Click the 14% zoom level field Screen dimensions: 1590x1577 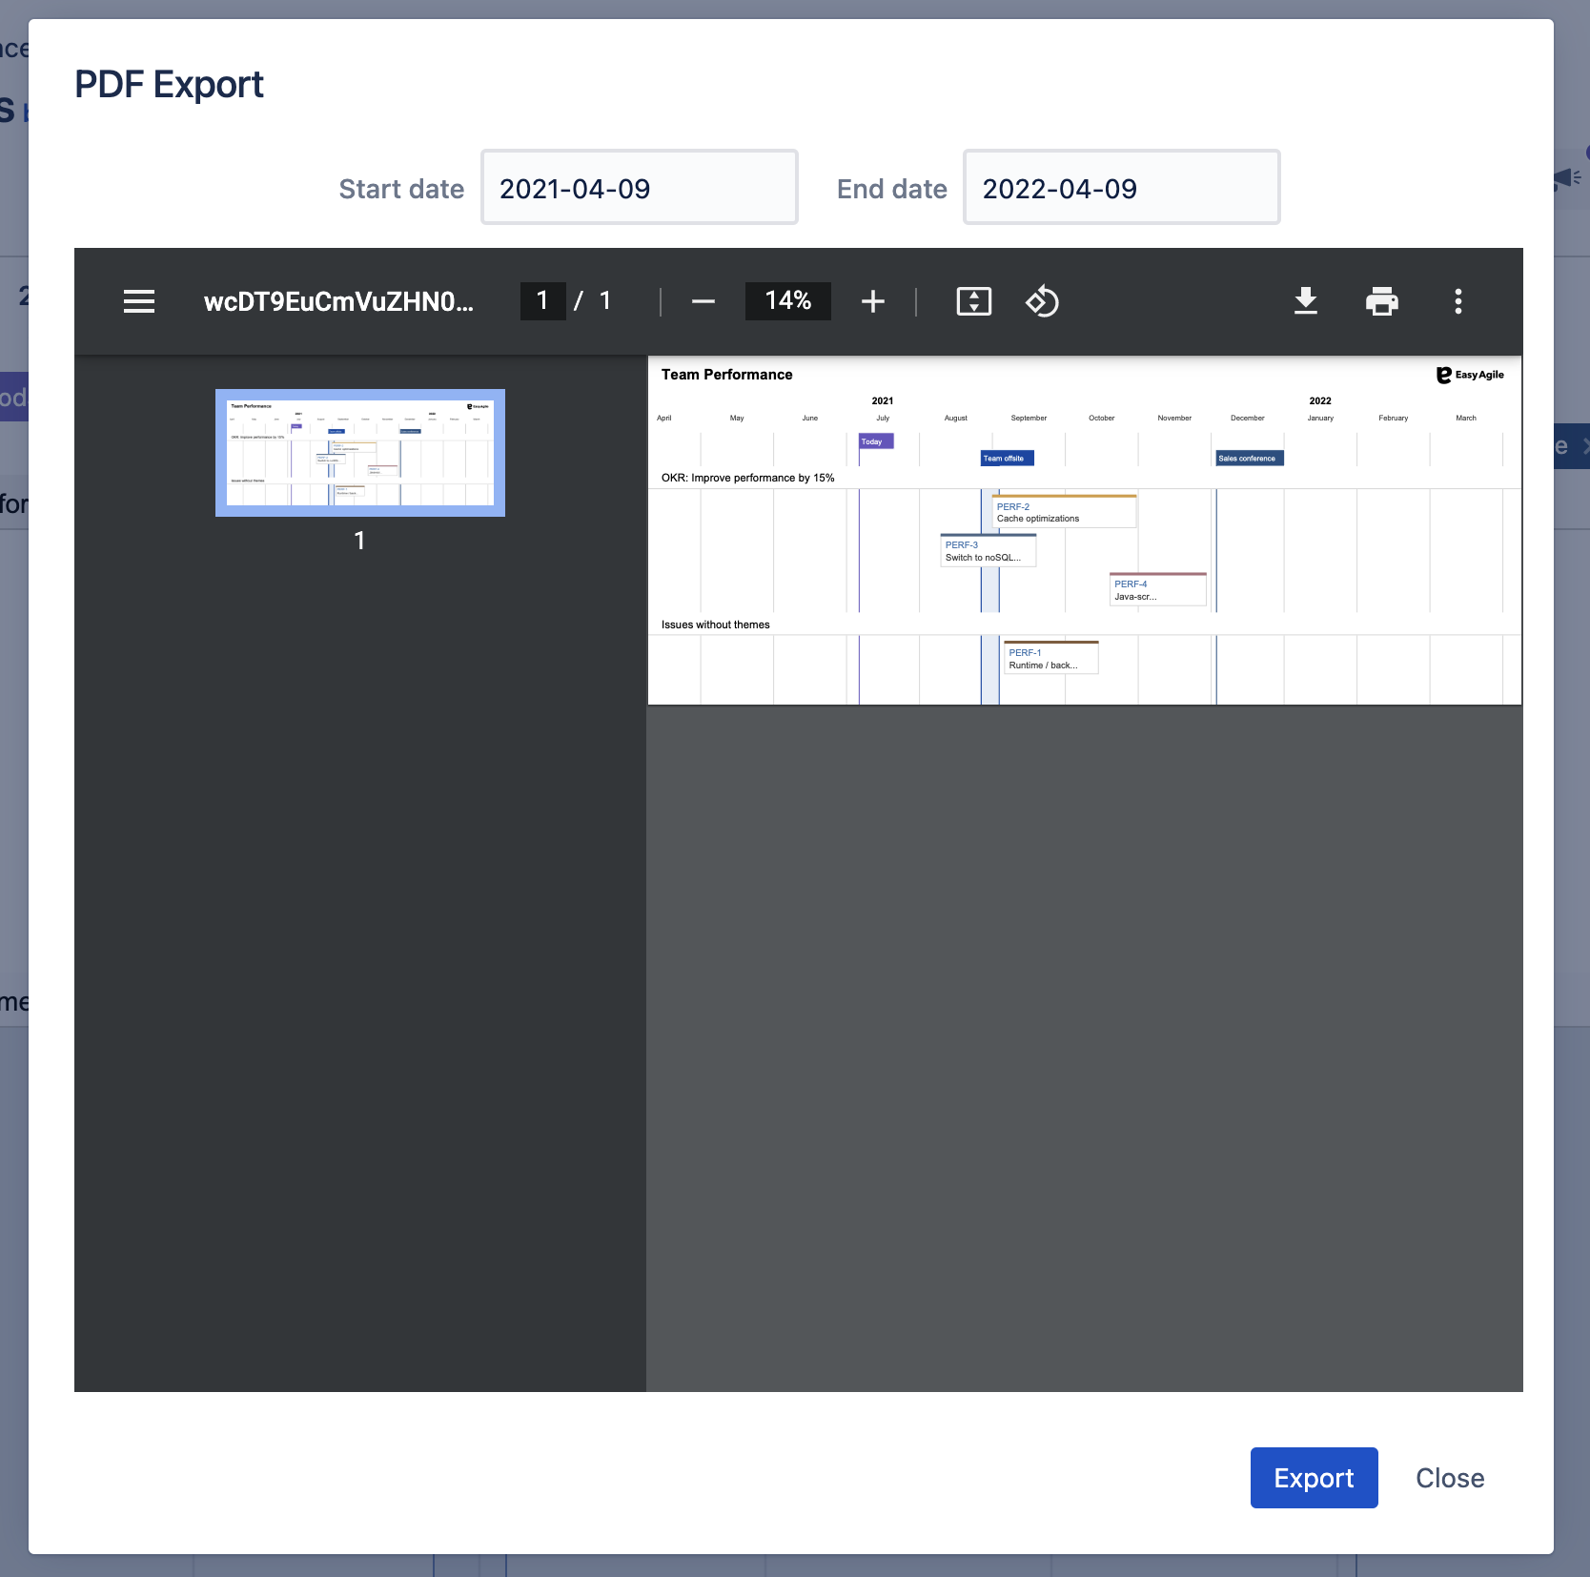(787, 301)
